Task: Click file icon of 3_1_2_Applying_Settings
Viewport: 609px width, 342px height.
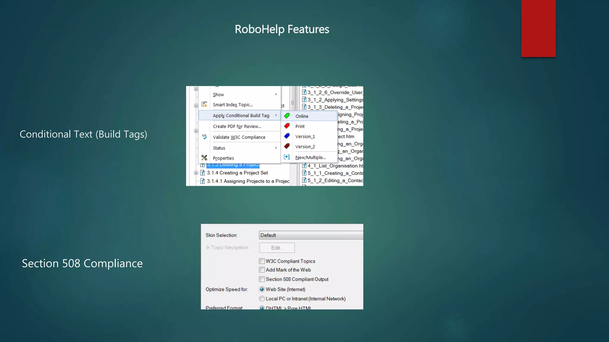Action: (304, 99)
